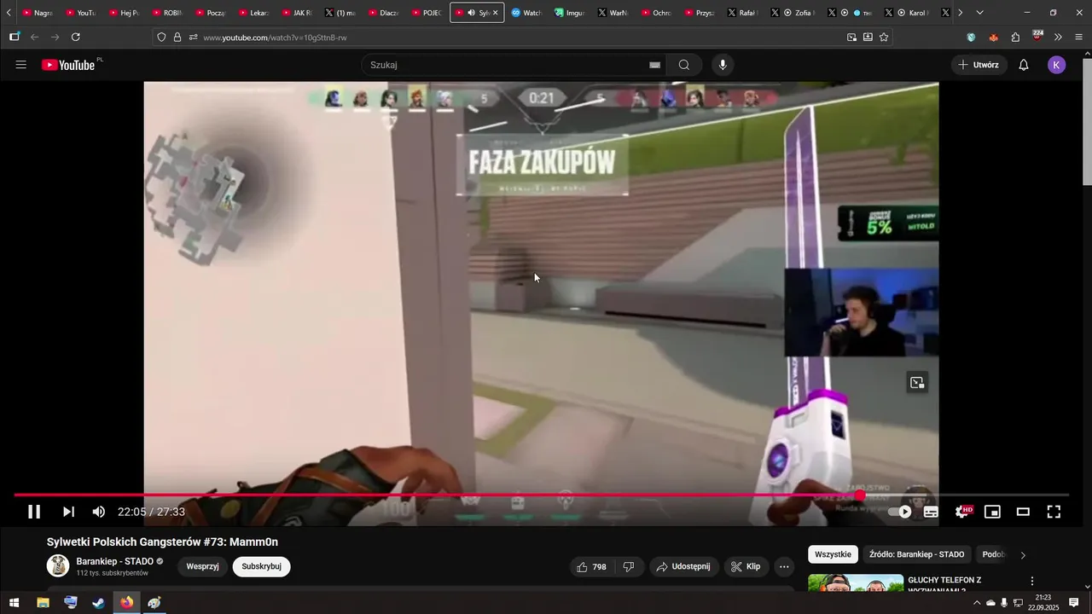Show the earlier browser tabs

coord(9,13)
